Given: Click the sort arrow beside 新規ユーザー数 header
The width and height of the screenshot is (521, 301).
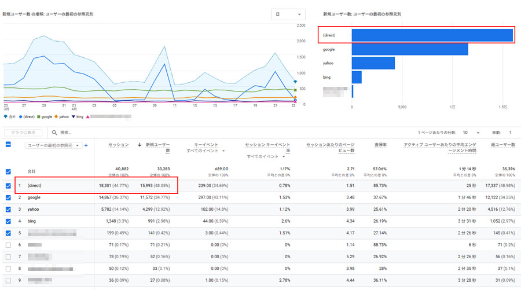Looking at the screenshot, I should pyautogui.click(x=140, y=145).
